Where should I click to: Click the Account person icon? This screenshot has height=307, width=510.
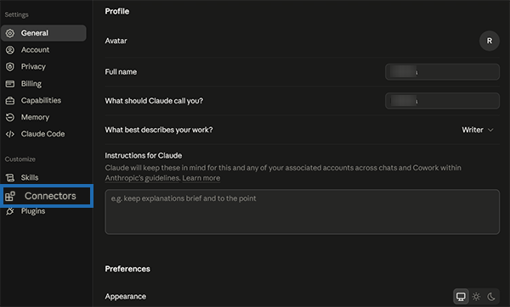(x=10, y=50)
